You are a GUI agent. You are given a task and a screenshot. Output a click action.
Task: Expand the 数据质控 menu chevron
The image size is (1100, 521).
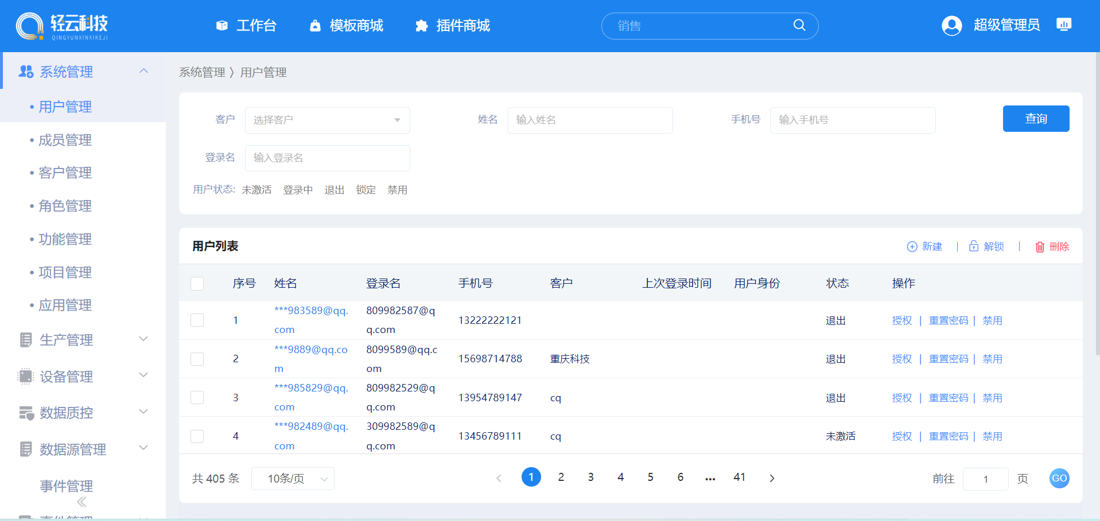click(143, 412)
